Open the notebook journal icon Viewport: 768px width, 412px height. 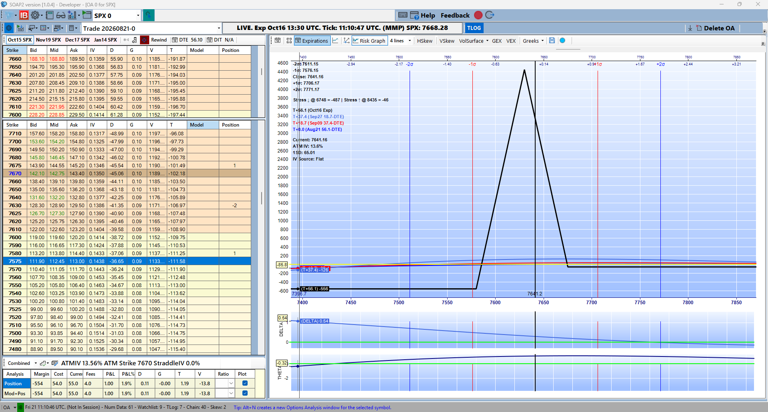tap(50, 15)
